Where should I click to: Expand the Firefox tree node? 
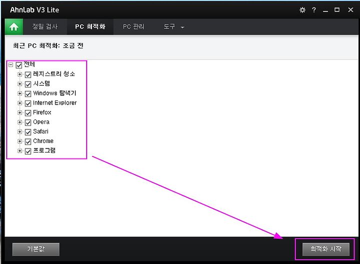tap(19, 112)
